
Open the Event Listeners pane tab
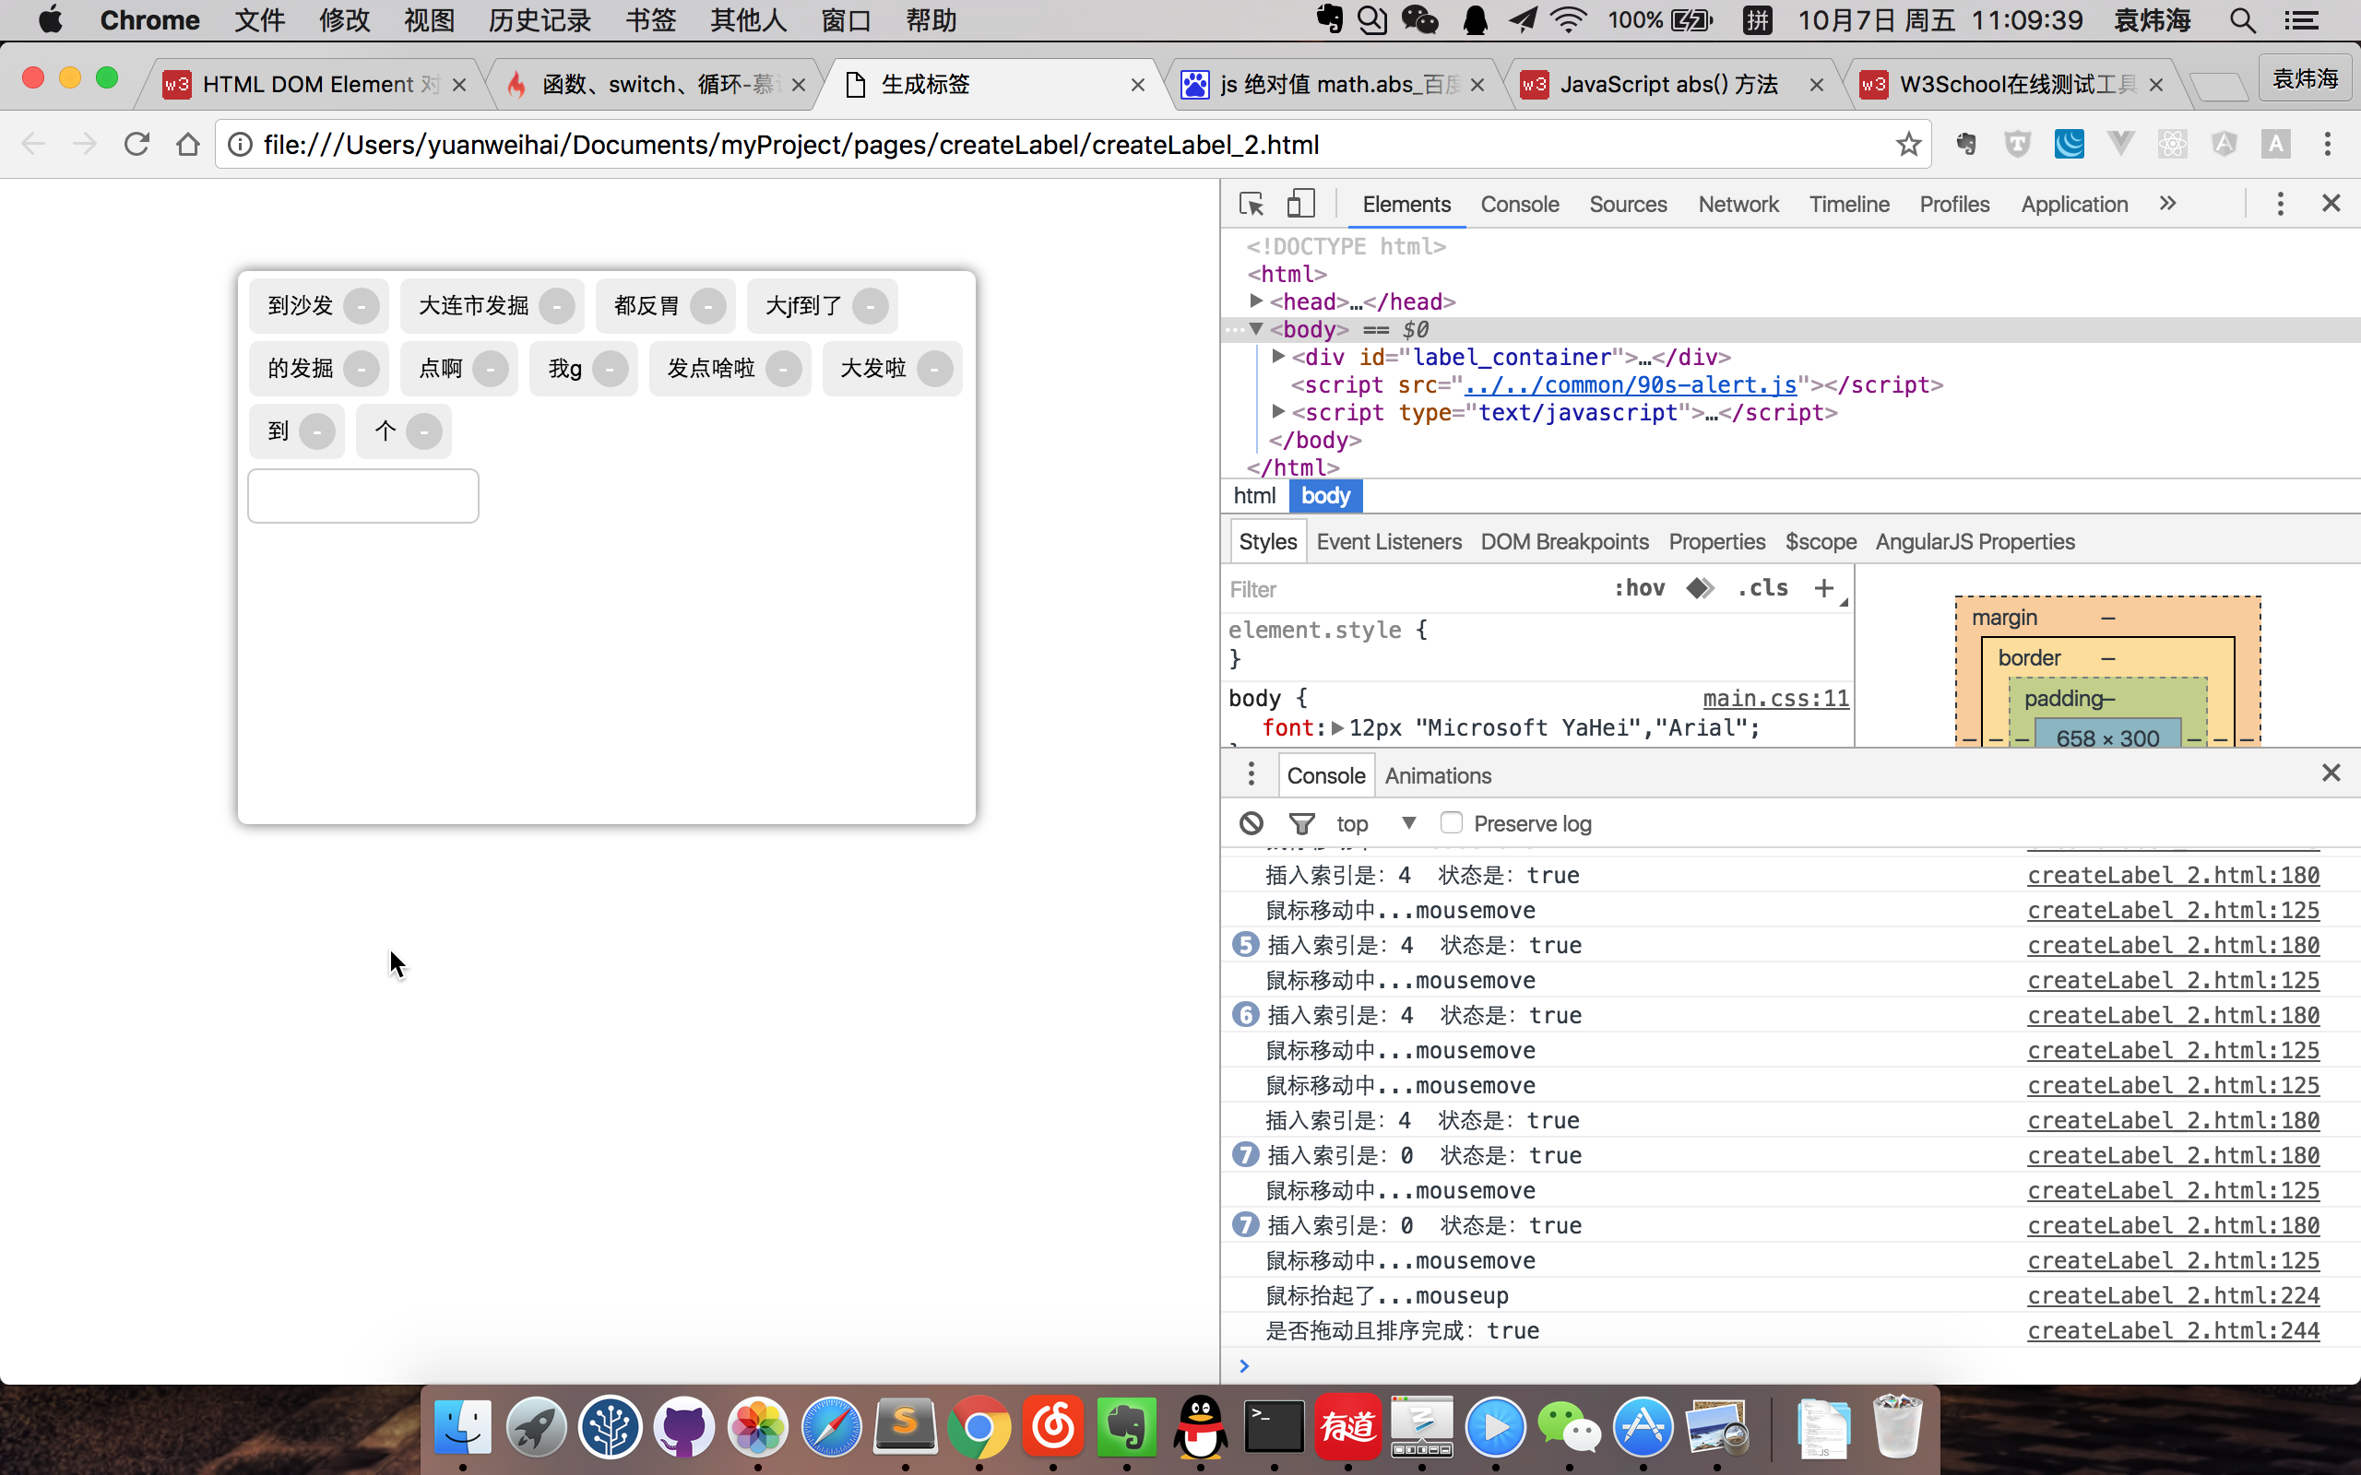(1388, 541)
